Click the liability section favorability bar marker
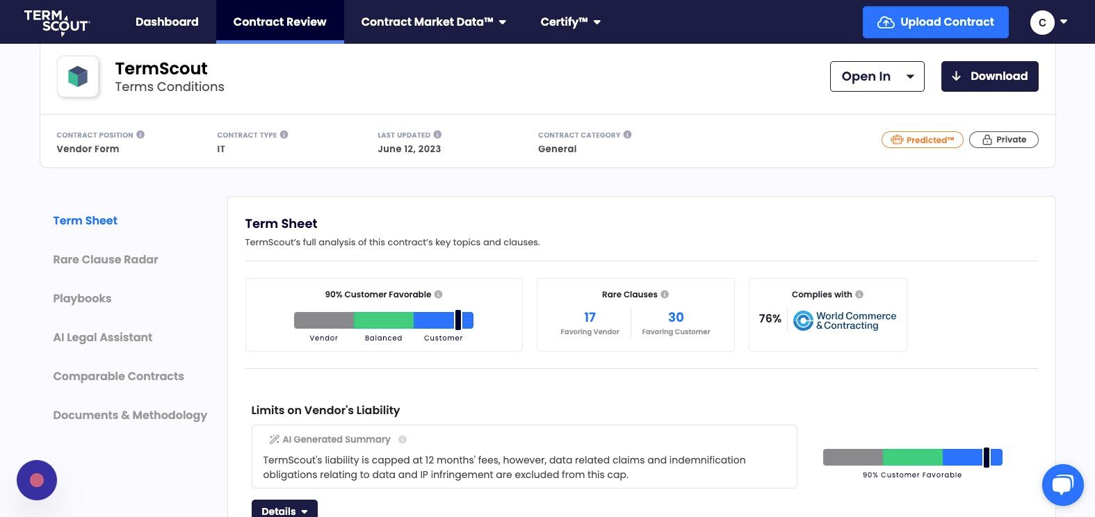 pyautogui.click(x=987, y=457)
